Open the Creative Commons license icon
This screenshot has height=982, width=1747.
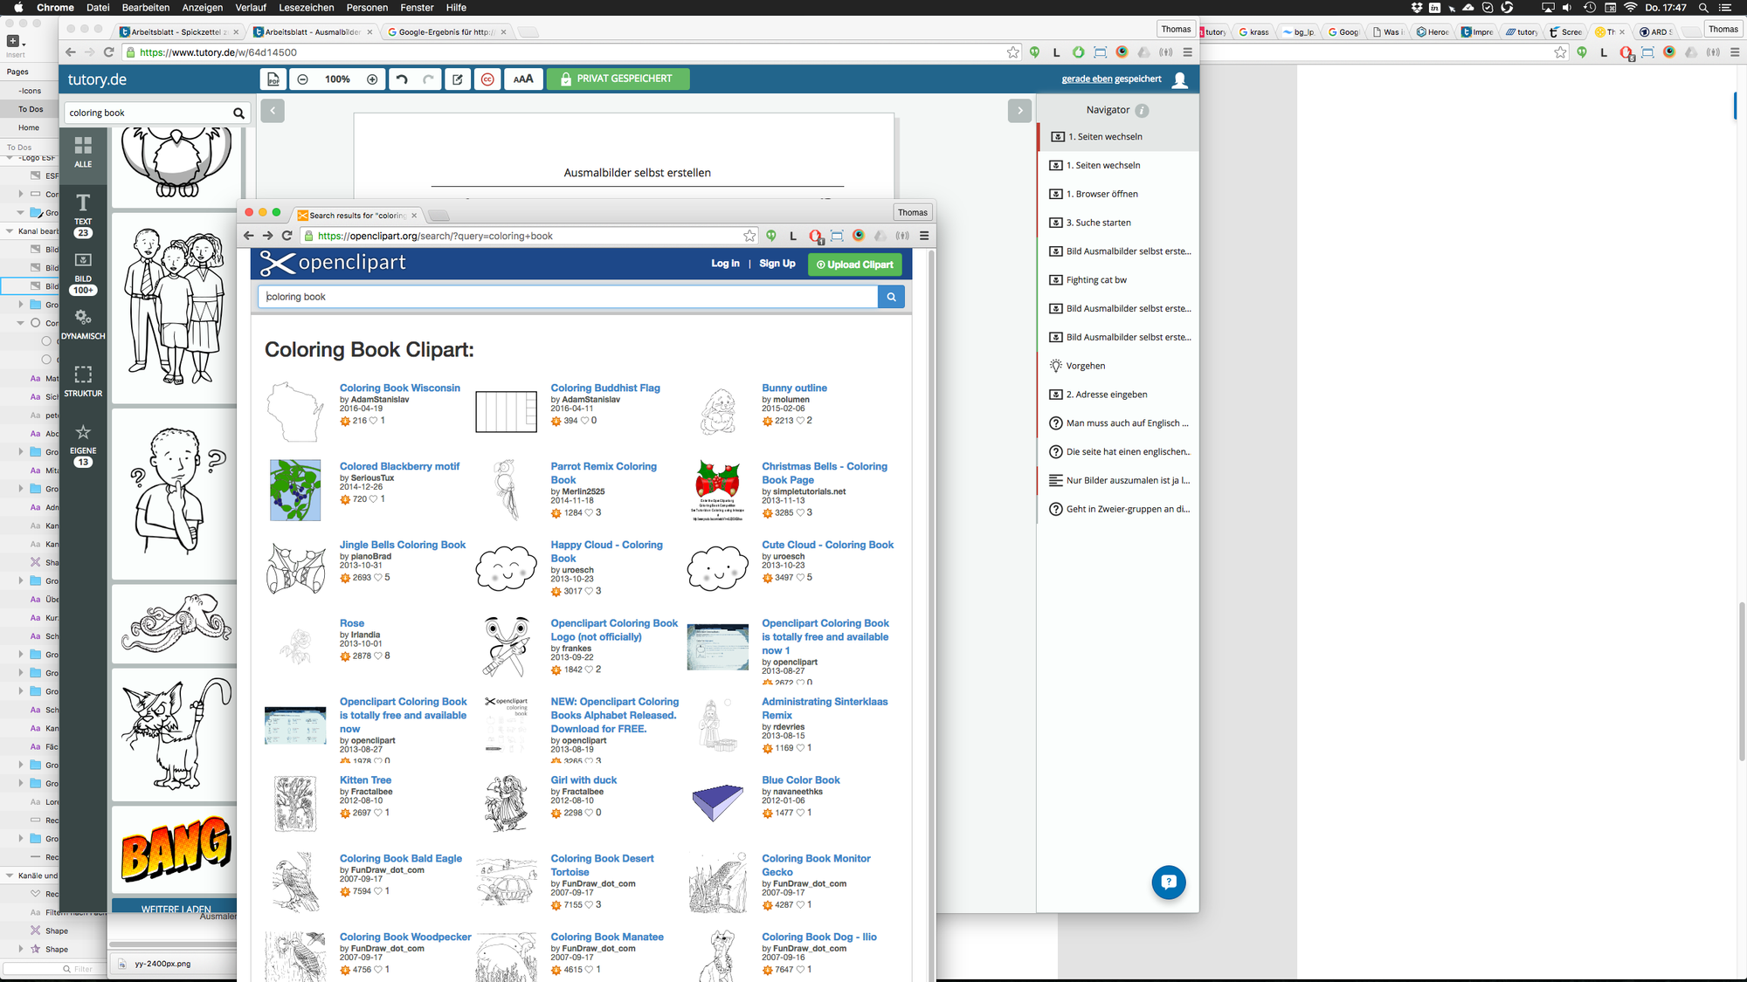[487, 79]
